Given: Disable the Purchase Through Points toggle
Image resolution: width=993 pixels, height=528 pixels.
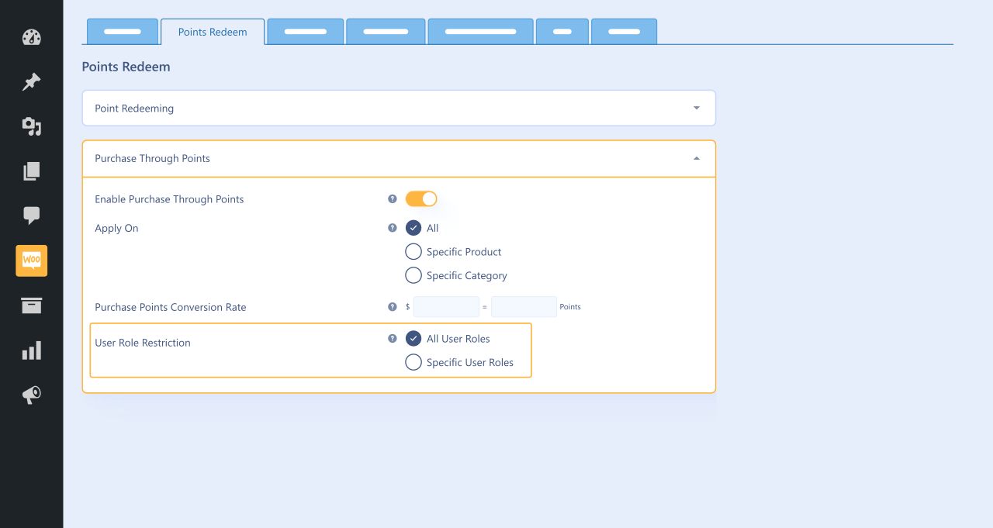Looking at the screenshot, I should point(421,198).
